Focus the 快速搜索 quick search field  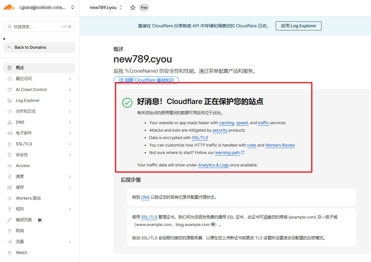(39, 27)
